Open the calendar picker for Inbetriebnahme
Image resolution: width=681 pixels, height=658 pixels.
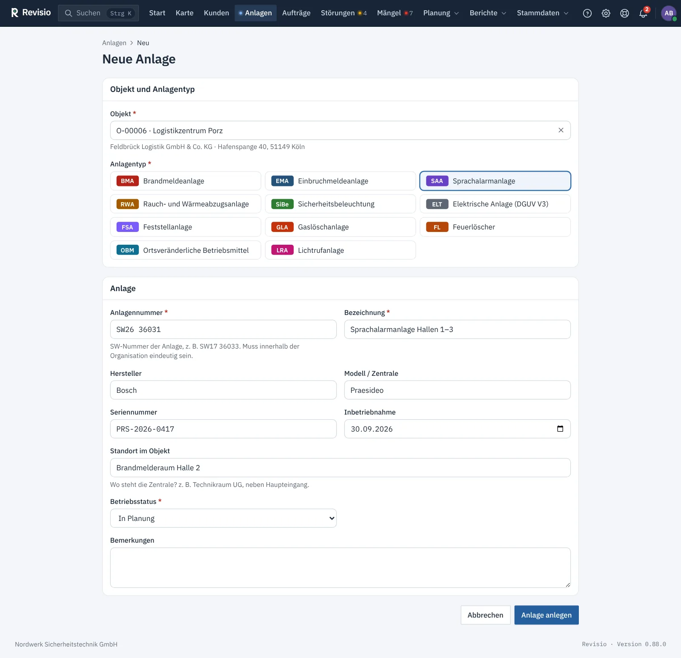coord(560,429)
